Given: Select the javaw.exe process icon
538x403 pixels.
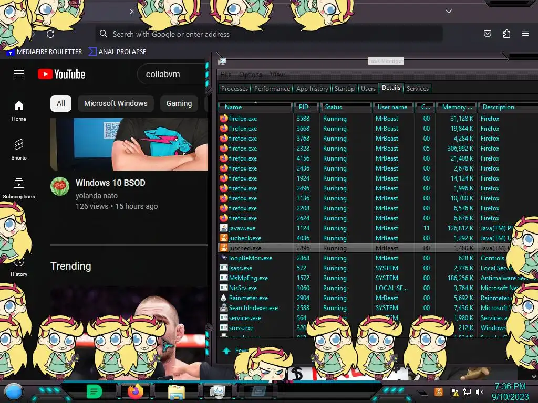Looking at the screenshot, I should [224, 228].
